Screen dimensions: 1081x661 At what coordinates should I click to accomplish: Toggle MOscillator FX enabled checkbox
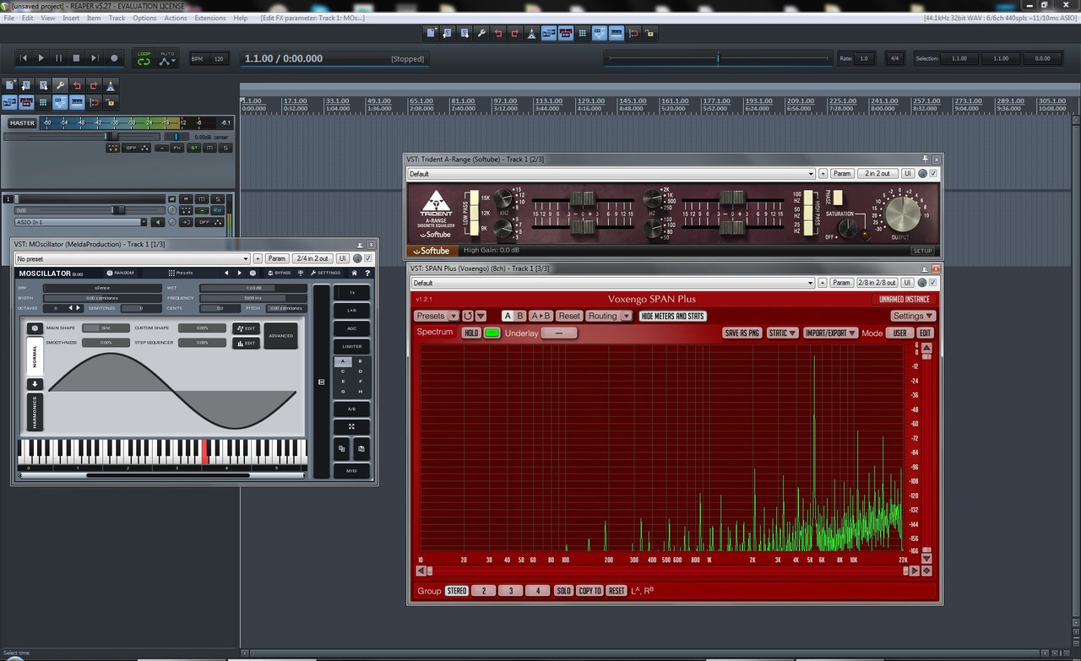(368, 258)
